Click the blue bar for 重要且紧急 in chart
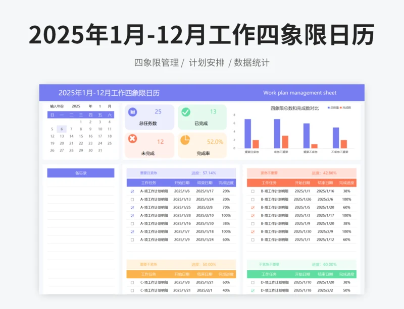The width and height of the screenshot is (404, 309). coord(247,134)
